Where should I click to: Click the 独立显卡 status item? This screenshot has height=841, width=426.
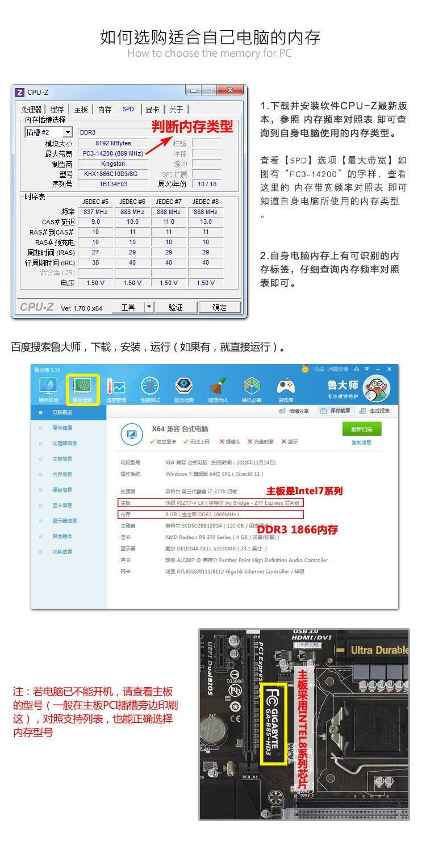pos(163,441)
